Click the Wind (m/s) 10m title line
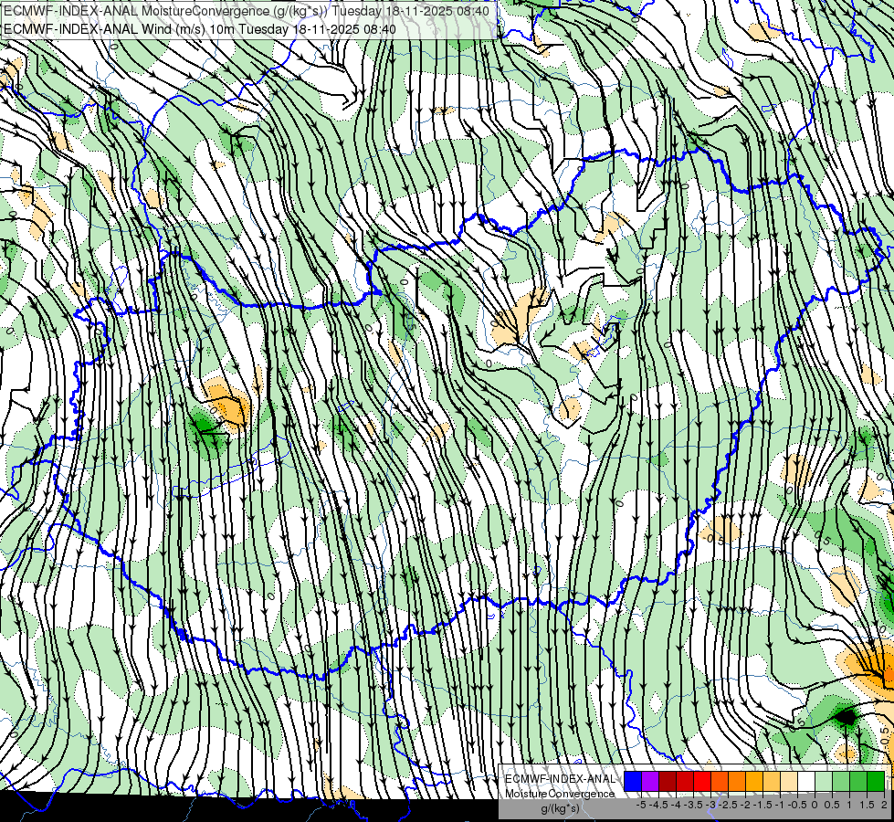Image resolution: width=894 pixels, height=822 pixels. (200, 28)
